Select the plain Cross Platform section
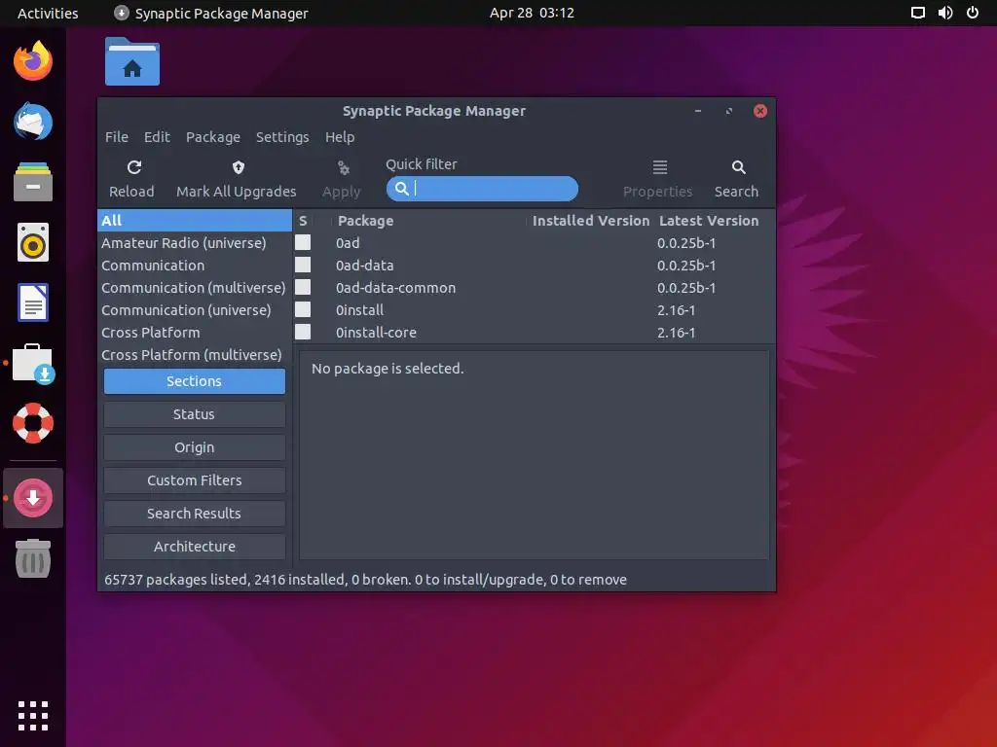Image resolution: width=997 pixels, height=747 pixels. (x=195, y=333)
